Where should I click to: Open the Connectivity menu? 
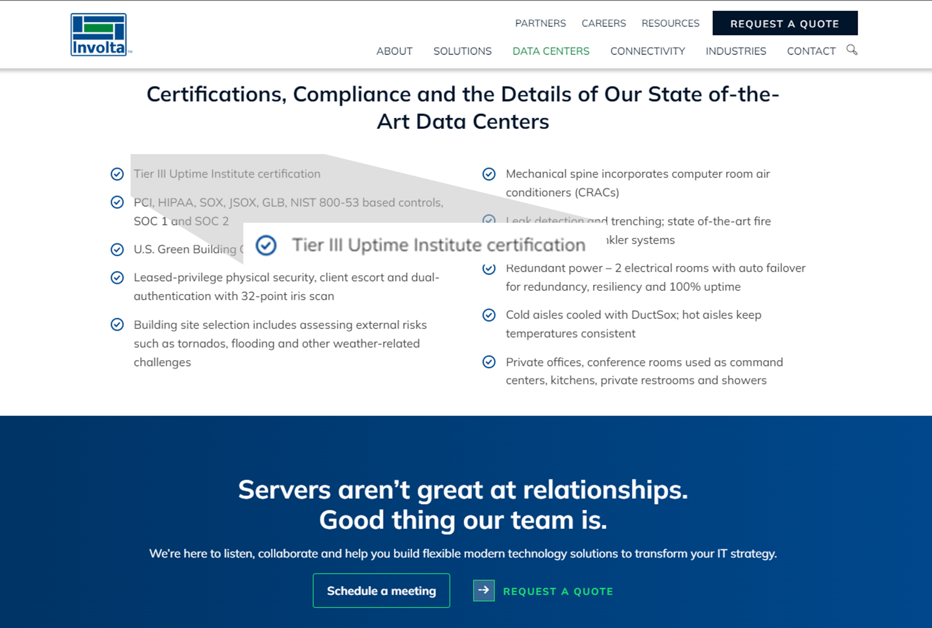pos(647,51)
